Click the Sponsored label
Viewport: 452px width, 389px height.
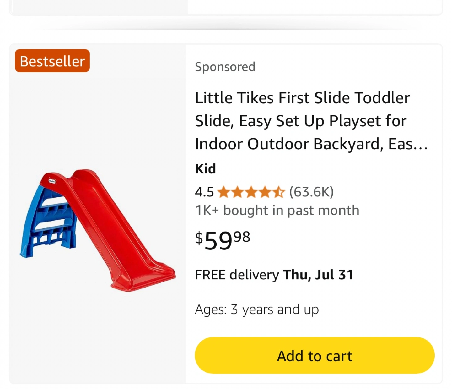pyautogui.click(x=225, y=67)
